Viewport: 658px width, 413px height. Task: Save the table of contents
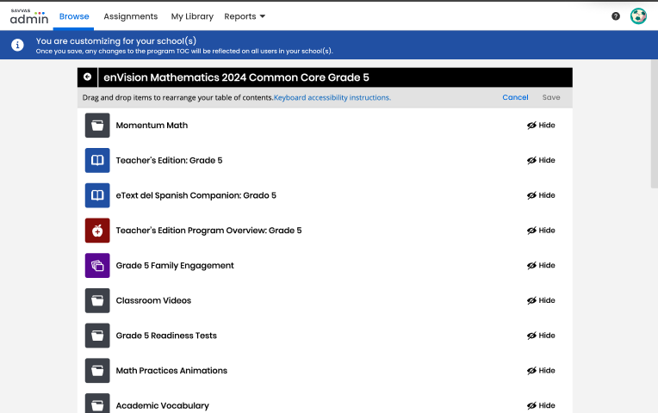click(551, 97)
